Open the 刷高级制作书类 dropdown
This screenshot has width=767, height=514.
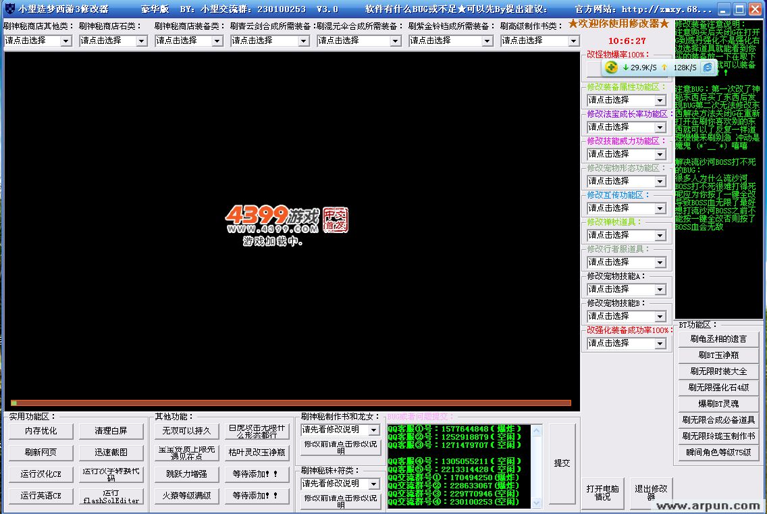(540, 41)
